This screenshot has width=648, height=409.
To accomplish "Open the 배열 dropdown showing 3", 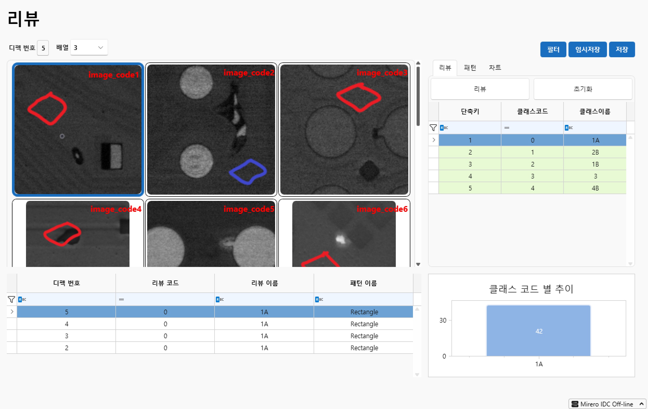I will coord(89,48).
